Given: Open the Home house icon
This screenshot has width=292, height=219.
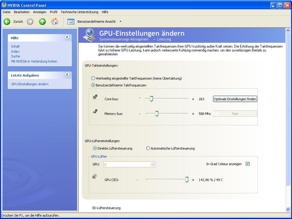Looking at the screenshot, I should [55, 21].
